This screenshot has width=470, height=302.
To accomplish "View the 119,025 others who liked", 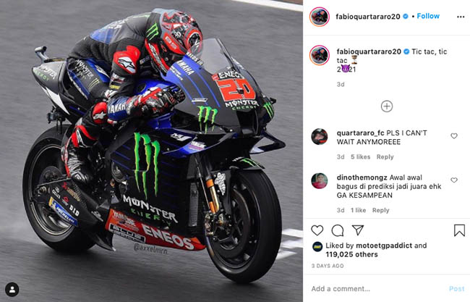I will [x=352, y=255].
